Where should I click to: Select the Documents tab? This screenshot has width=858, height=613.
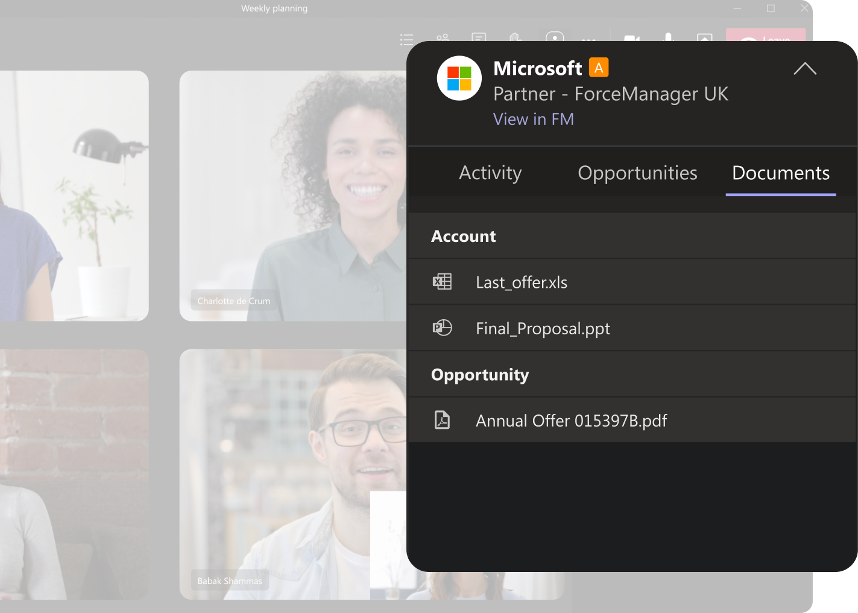tap(781, 173)
